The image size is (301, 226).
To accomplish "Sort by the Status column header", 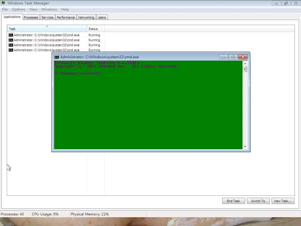I will (x=96, y=29).
